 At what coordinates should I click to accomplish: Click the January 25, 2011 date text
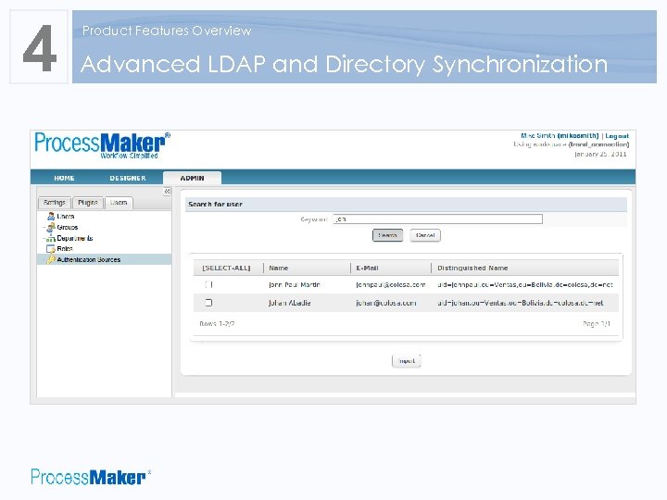coord(600,155)
